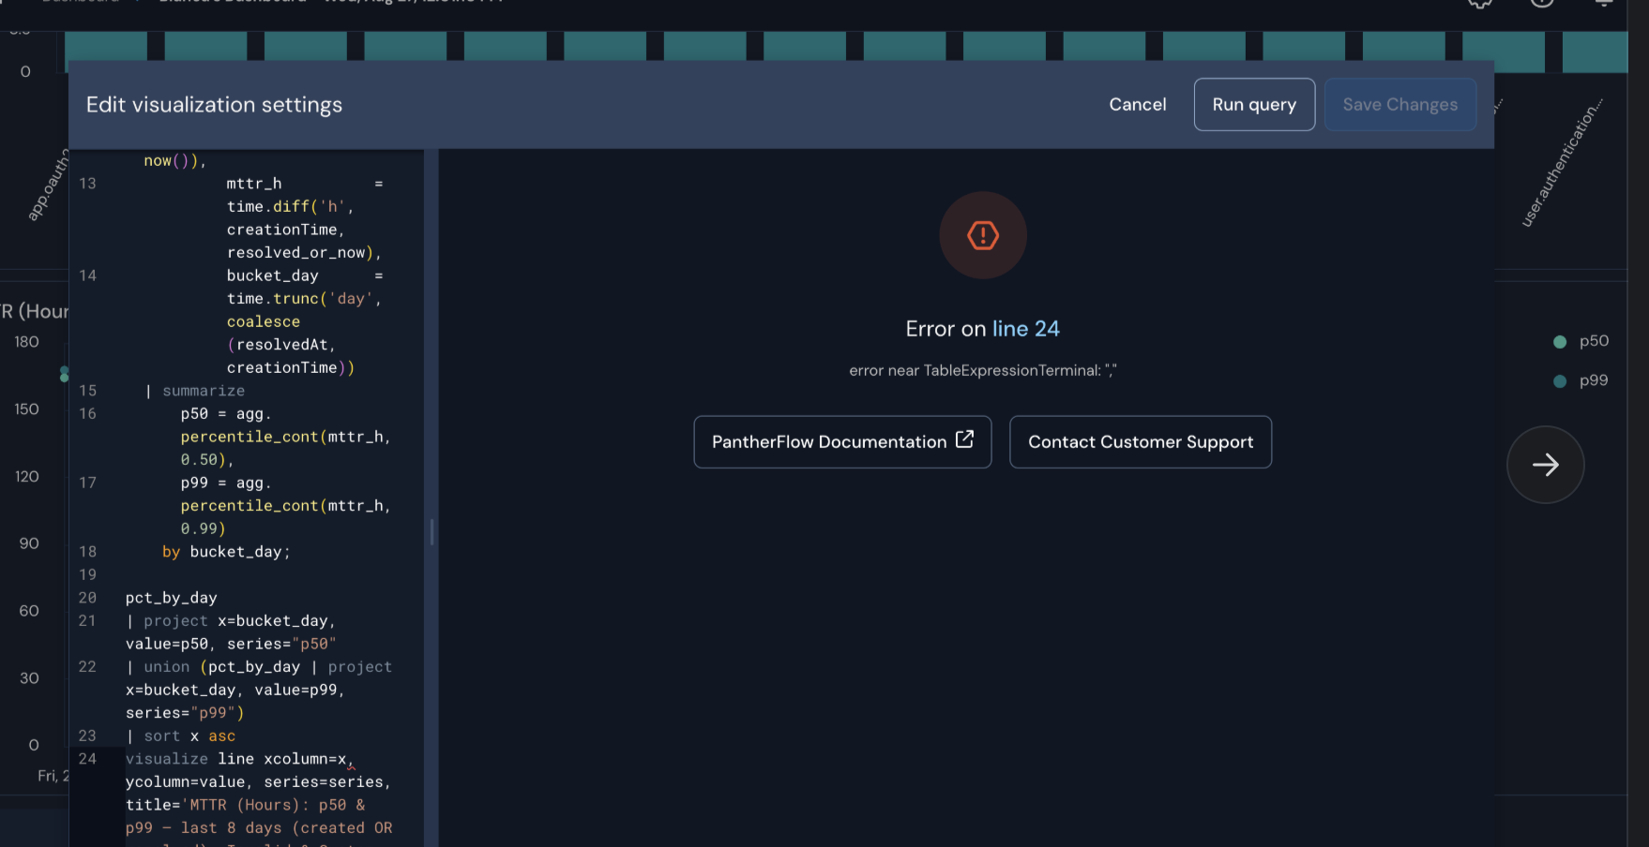
Task: Toggle the p50 series dot in the legend
Action: [x=1558, y=341]
